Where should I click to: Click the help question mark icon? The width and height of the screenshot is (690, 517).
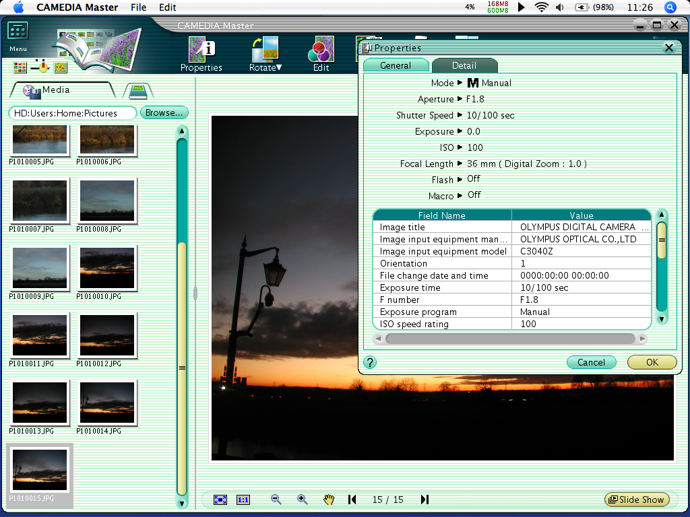pyautogui.click(x=370, y=362)
